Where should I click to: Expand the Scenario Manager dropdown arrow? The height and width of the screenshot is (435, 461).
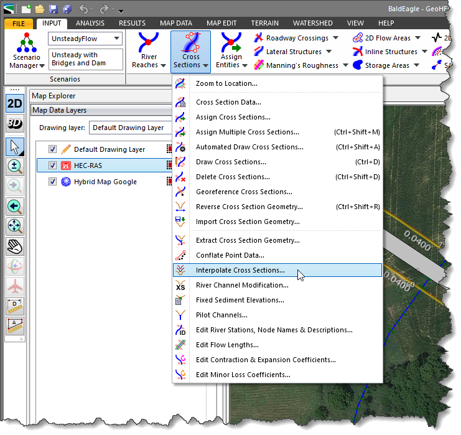tap(42, 66)
